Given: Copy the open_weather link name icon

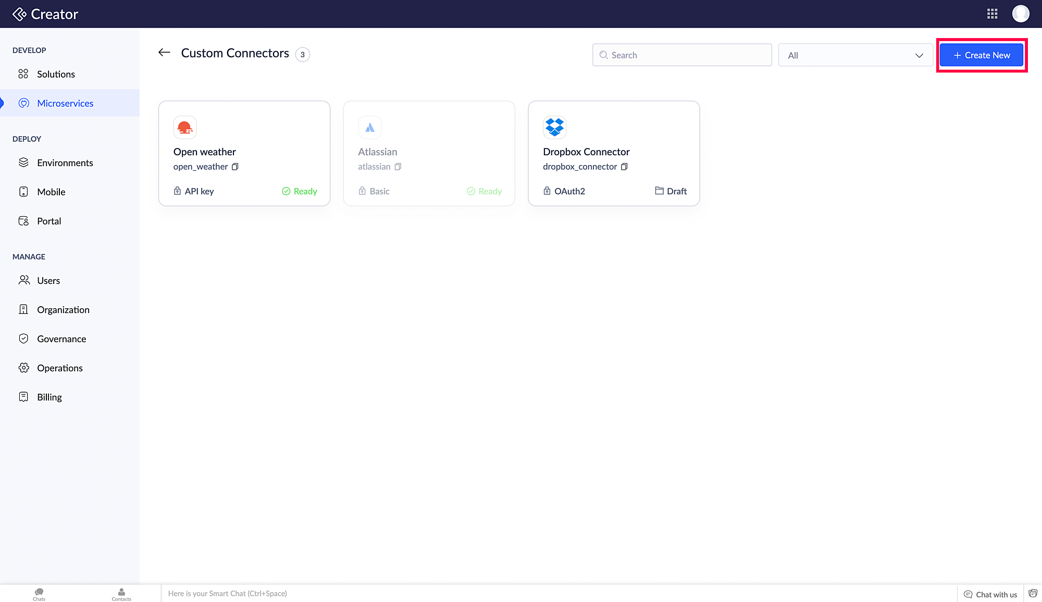Looking at the screenshot, I should click(x=235, y=167).
